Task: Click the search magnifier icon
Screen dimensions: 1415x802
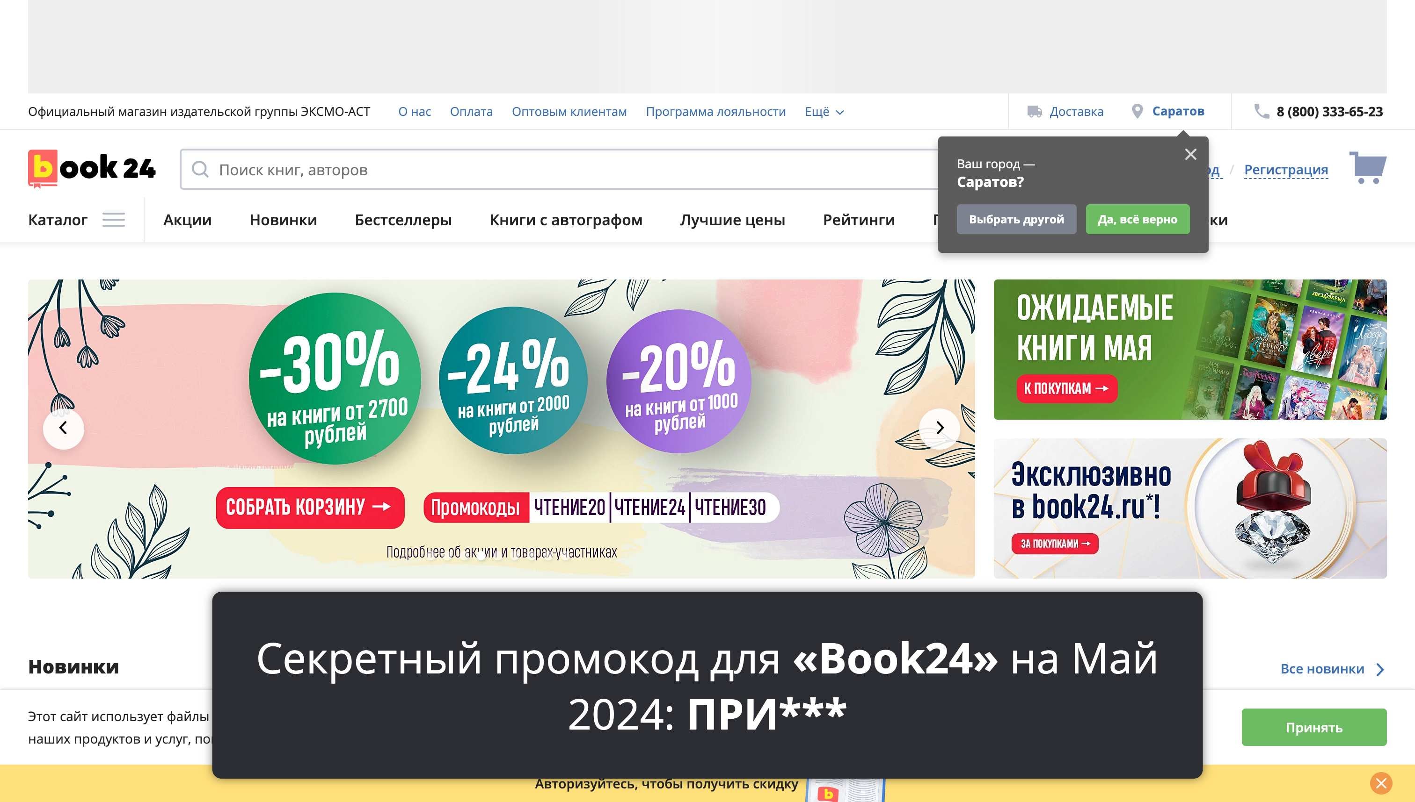Action: (x=200, y=170)
